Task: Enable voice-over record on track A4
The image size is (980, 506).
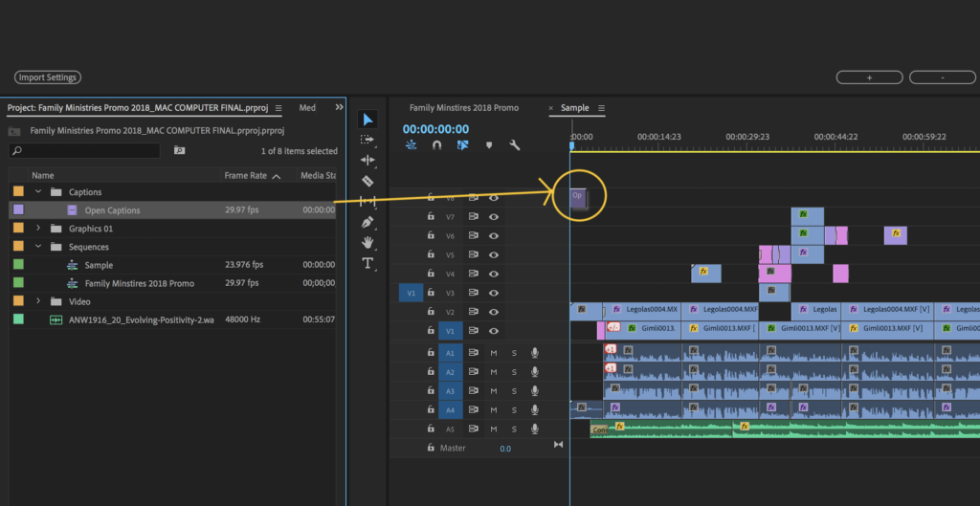Action: tap(534, 409)
